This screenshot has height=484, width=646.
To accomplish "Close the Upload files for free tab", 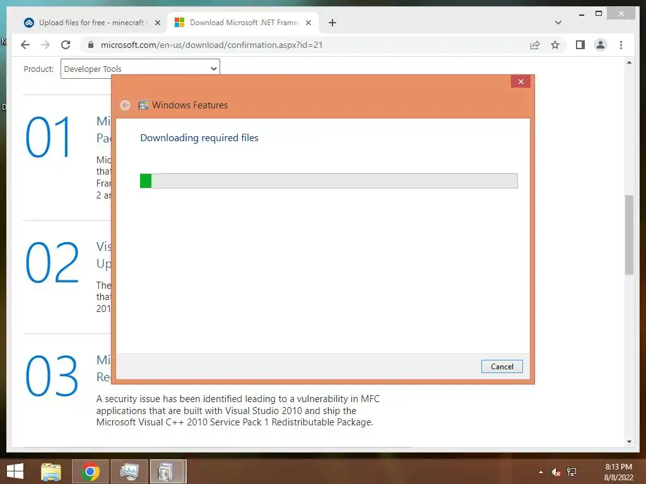I will click(157, 23).
